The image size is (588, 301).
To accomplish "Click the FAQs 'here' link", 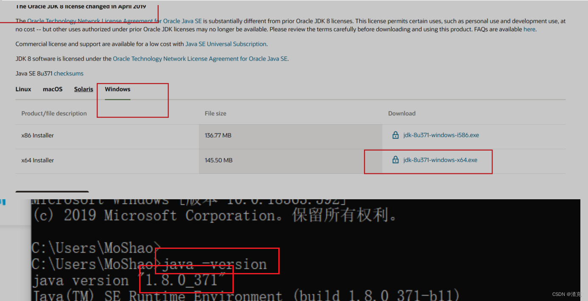I will pos(529,29).
